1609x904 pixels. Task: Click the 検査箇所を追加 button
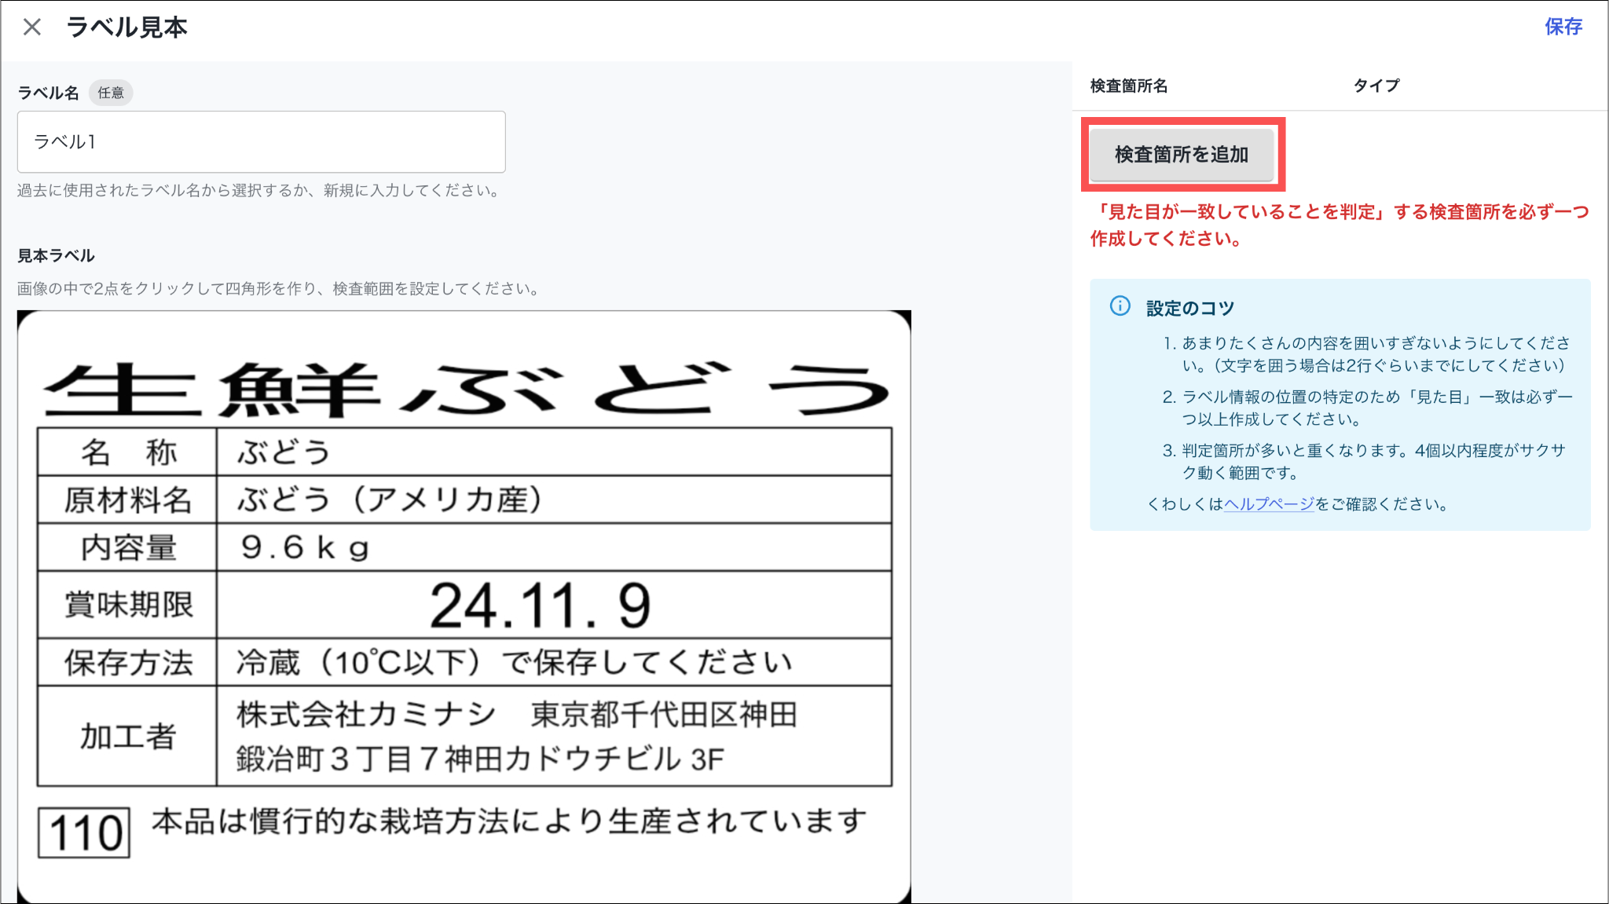(x=1182, y=155)
